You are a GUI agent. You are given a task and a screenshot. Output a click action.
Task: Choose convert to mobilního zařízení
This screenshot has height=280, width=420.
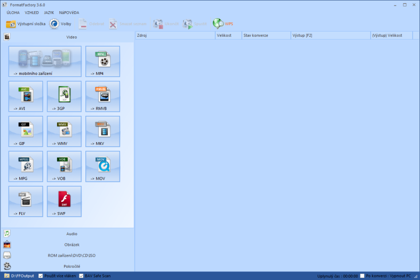tap(45, 61)
